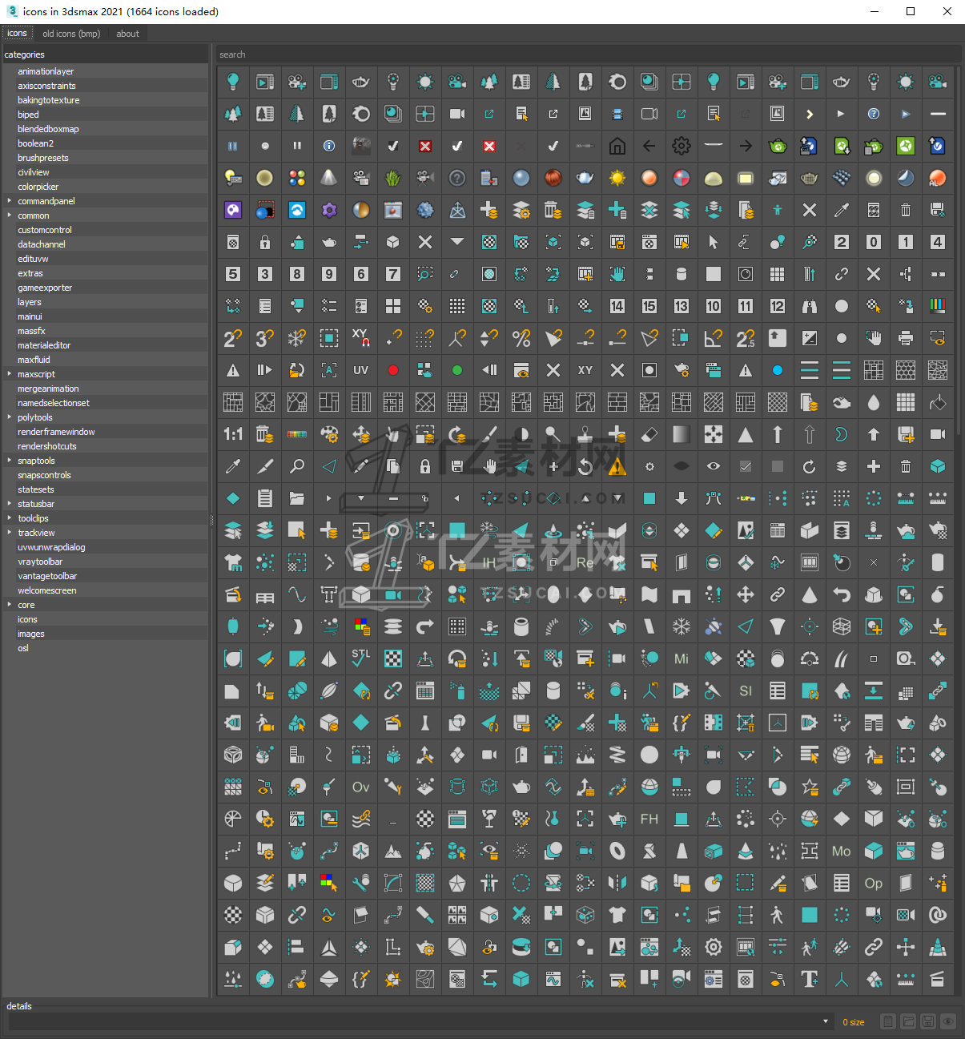This screenshot has width=965, height=1039.
Task: Select the teal hand icon
Action: 617,274
